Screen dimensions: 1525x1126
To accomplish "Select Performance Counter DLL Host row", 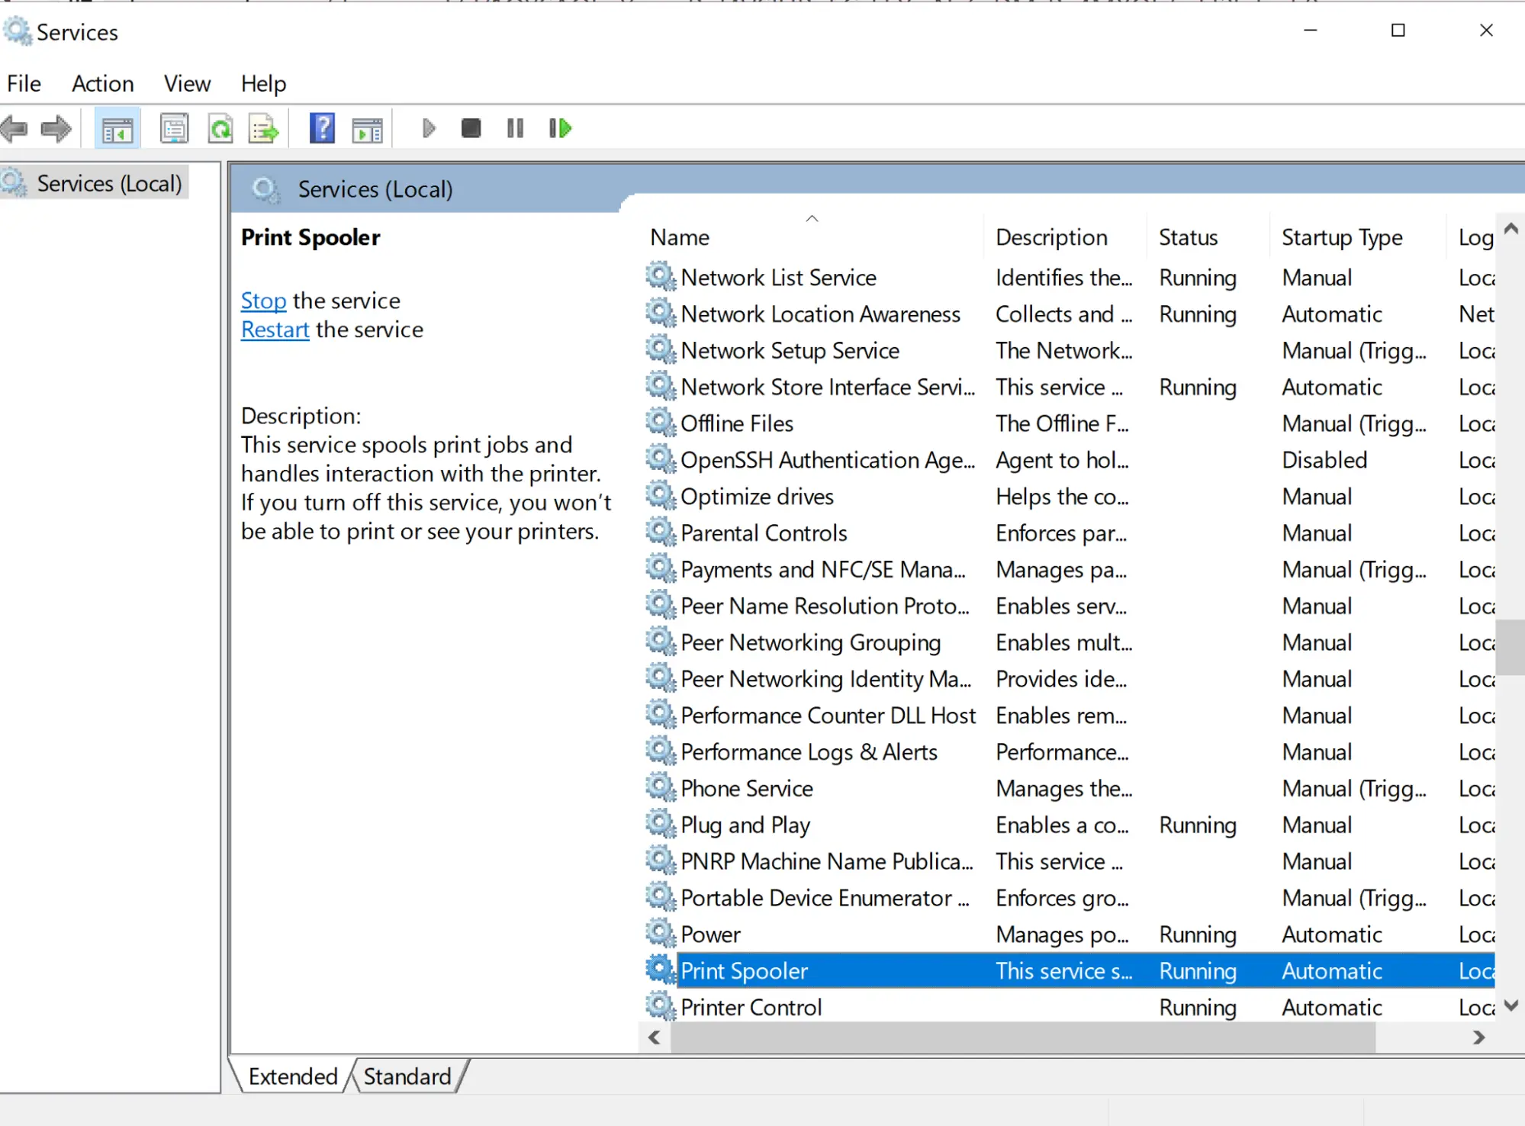I will [x=1069, y=716].
